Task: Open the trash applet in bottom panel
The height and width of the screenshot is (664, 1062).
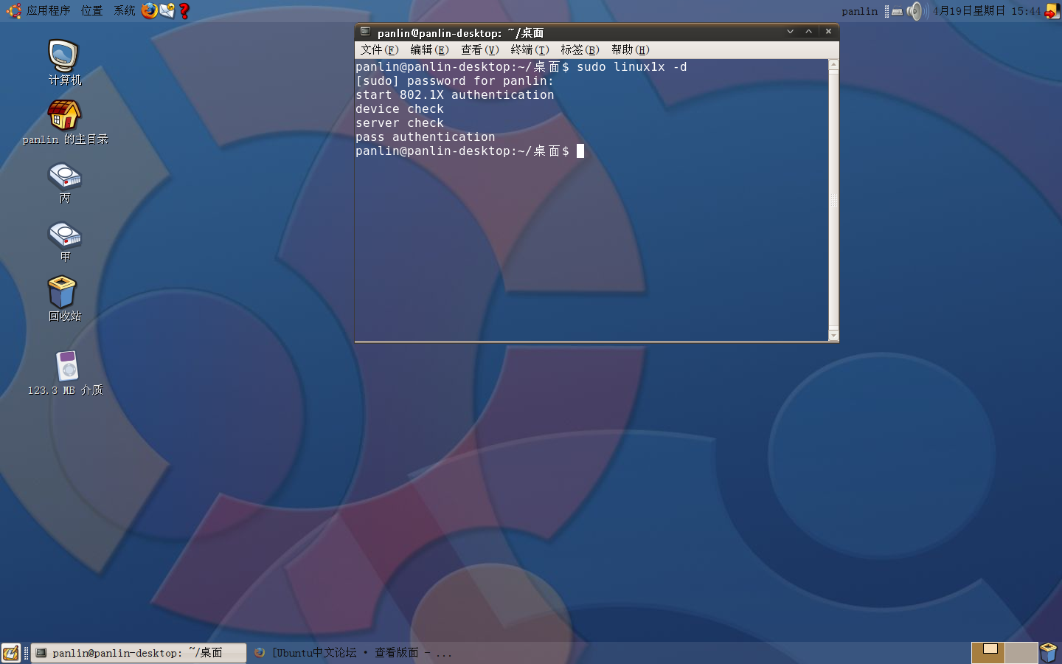Action: (1049, 653)
